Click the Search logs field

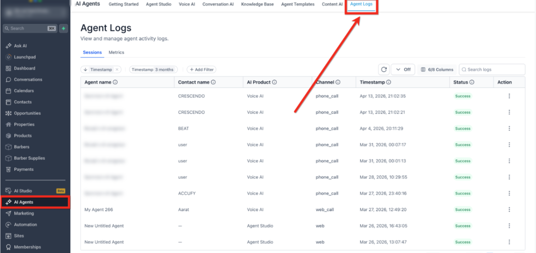pos(492,69)
